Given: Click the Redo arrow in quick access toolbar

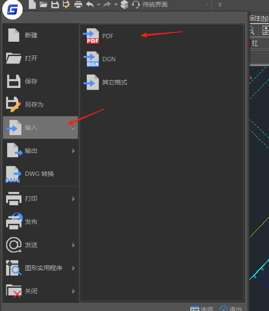Looking at the screenshot, I should click(x=107, y=4).
